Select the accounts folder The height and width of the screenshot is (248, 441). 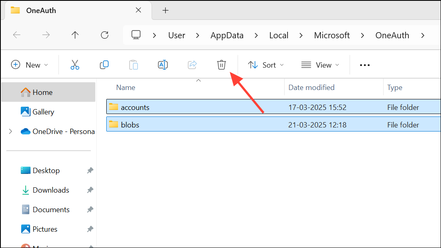pyautogui.click(x=274, y=107)
